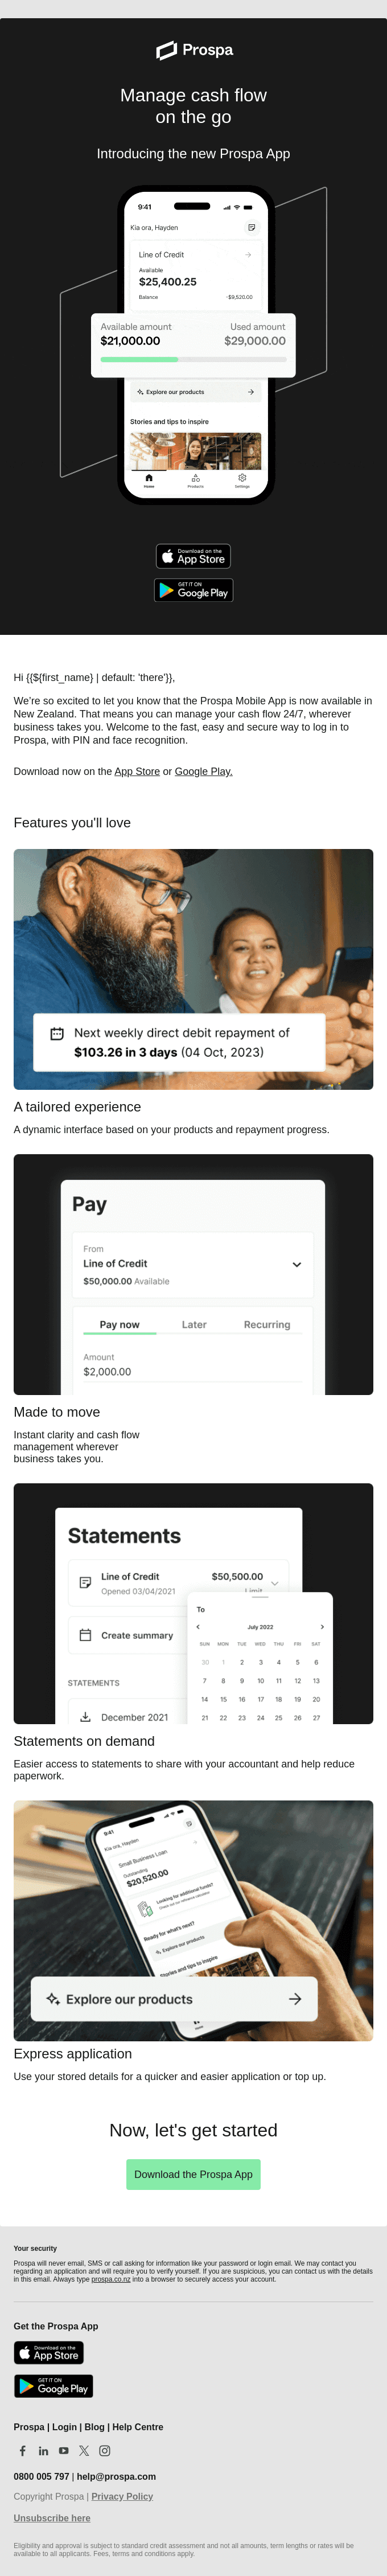Screen dimensions: 387x2576
Task: Follow the App Store text link
Action: coord(137,771)
